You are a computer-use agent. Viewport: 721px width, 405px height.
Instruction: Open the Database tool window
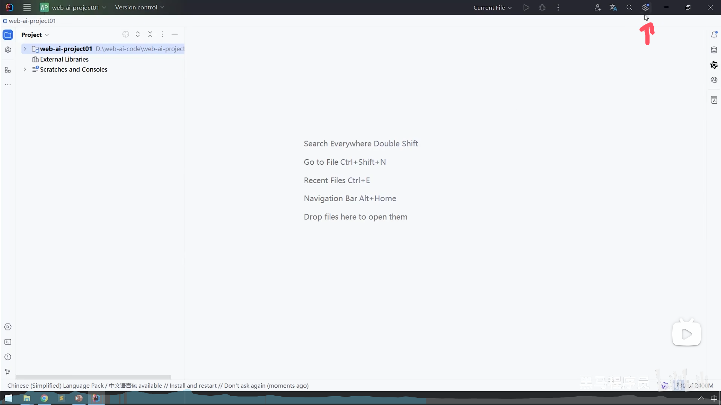click(714, 50)
